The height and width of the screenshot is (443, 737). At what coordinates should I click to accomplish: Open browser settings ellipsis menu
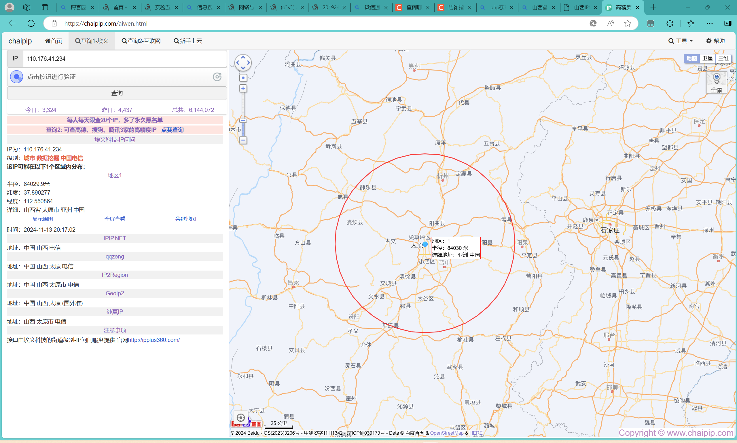[710, 23]
